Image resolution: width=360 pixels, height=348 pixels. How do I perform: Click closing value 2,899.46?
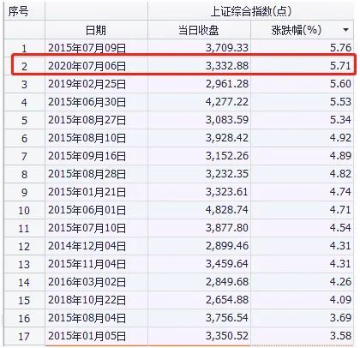point(227,246)
